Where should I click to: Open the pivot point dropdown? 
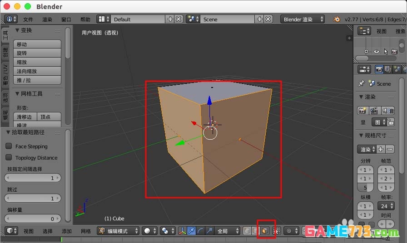click(167, 231)
